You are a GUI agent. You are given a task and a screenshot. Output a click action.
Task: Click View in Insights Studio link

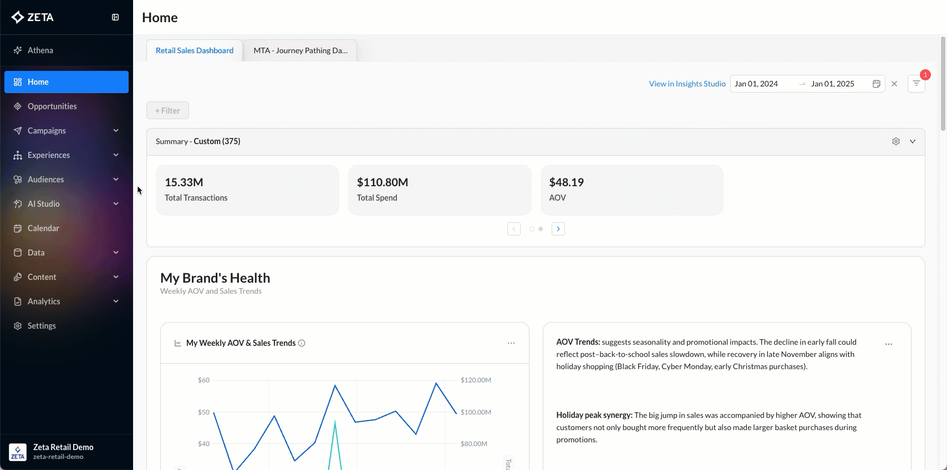click(687, 84)
